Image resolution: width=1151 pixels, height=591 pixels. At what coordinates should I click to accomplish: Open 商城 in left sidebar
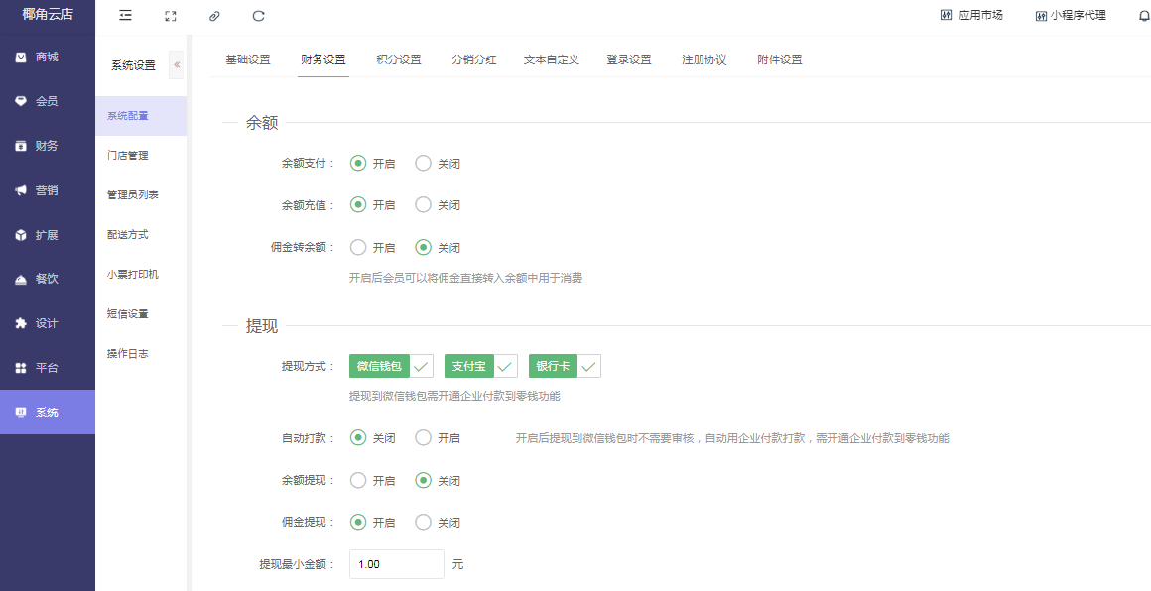coord(47,58)
